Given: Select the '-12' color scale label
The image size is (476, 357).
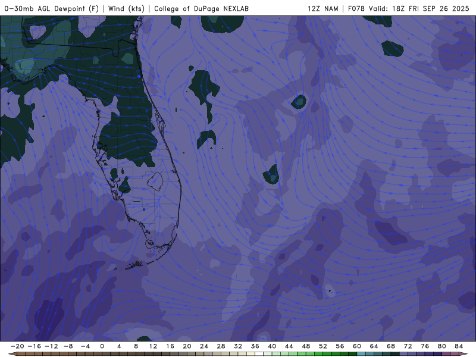Looking at the screenshot, I should pos(51,346).
